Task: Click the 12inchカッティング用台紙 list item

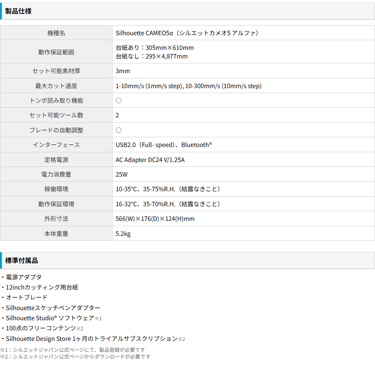Action: [42, 287]
